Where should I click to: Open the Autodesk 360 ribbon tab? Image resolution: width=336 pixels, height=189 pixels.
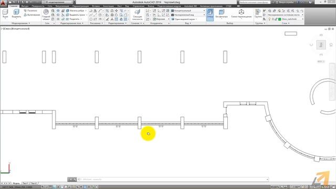coord(191,6)
